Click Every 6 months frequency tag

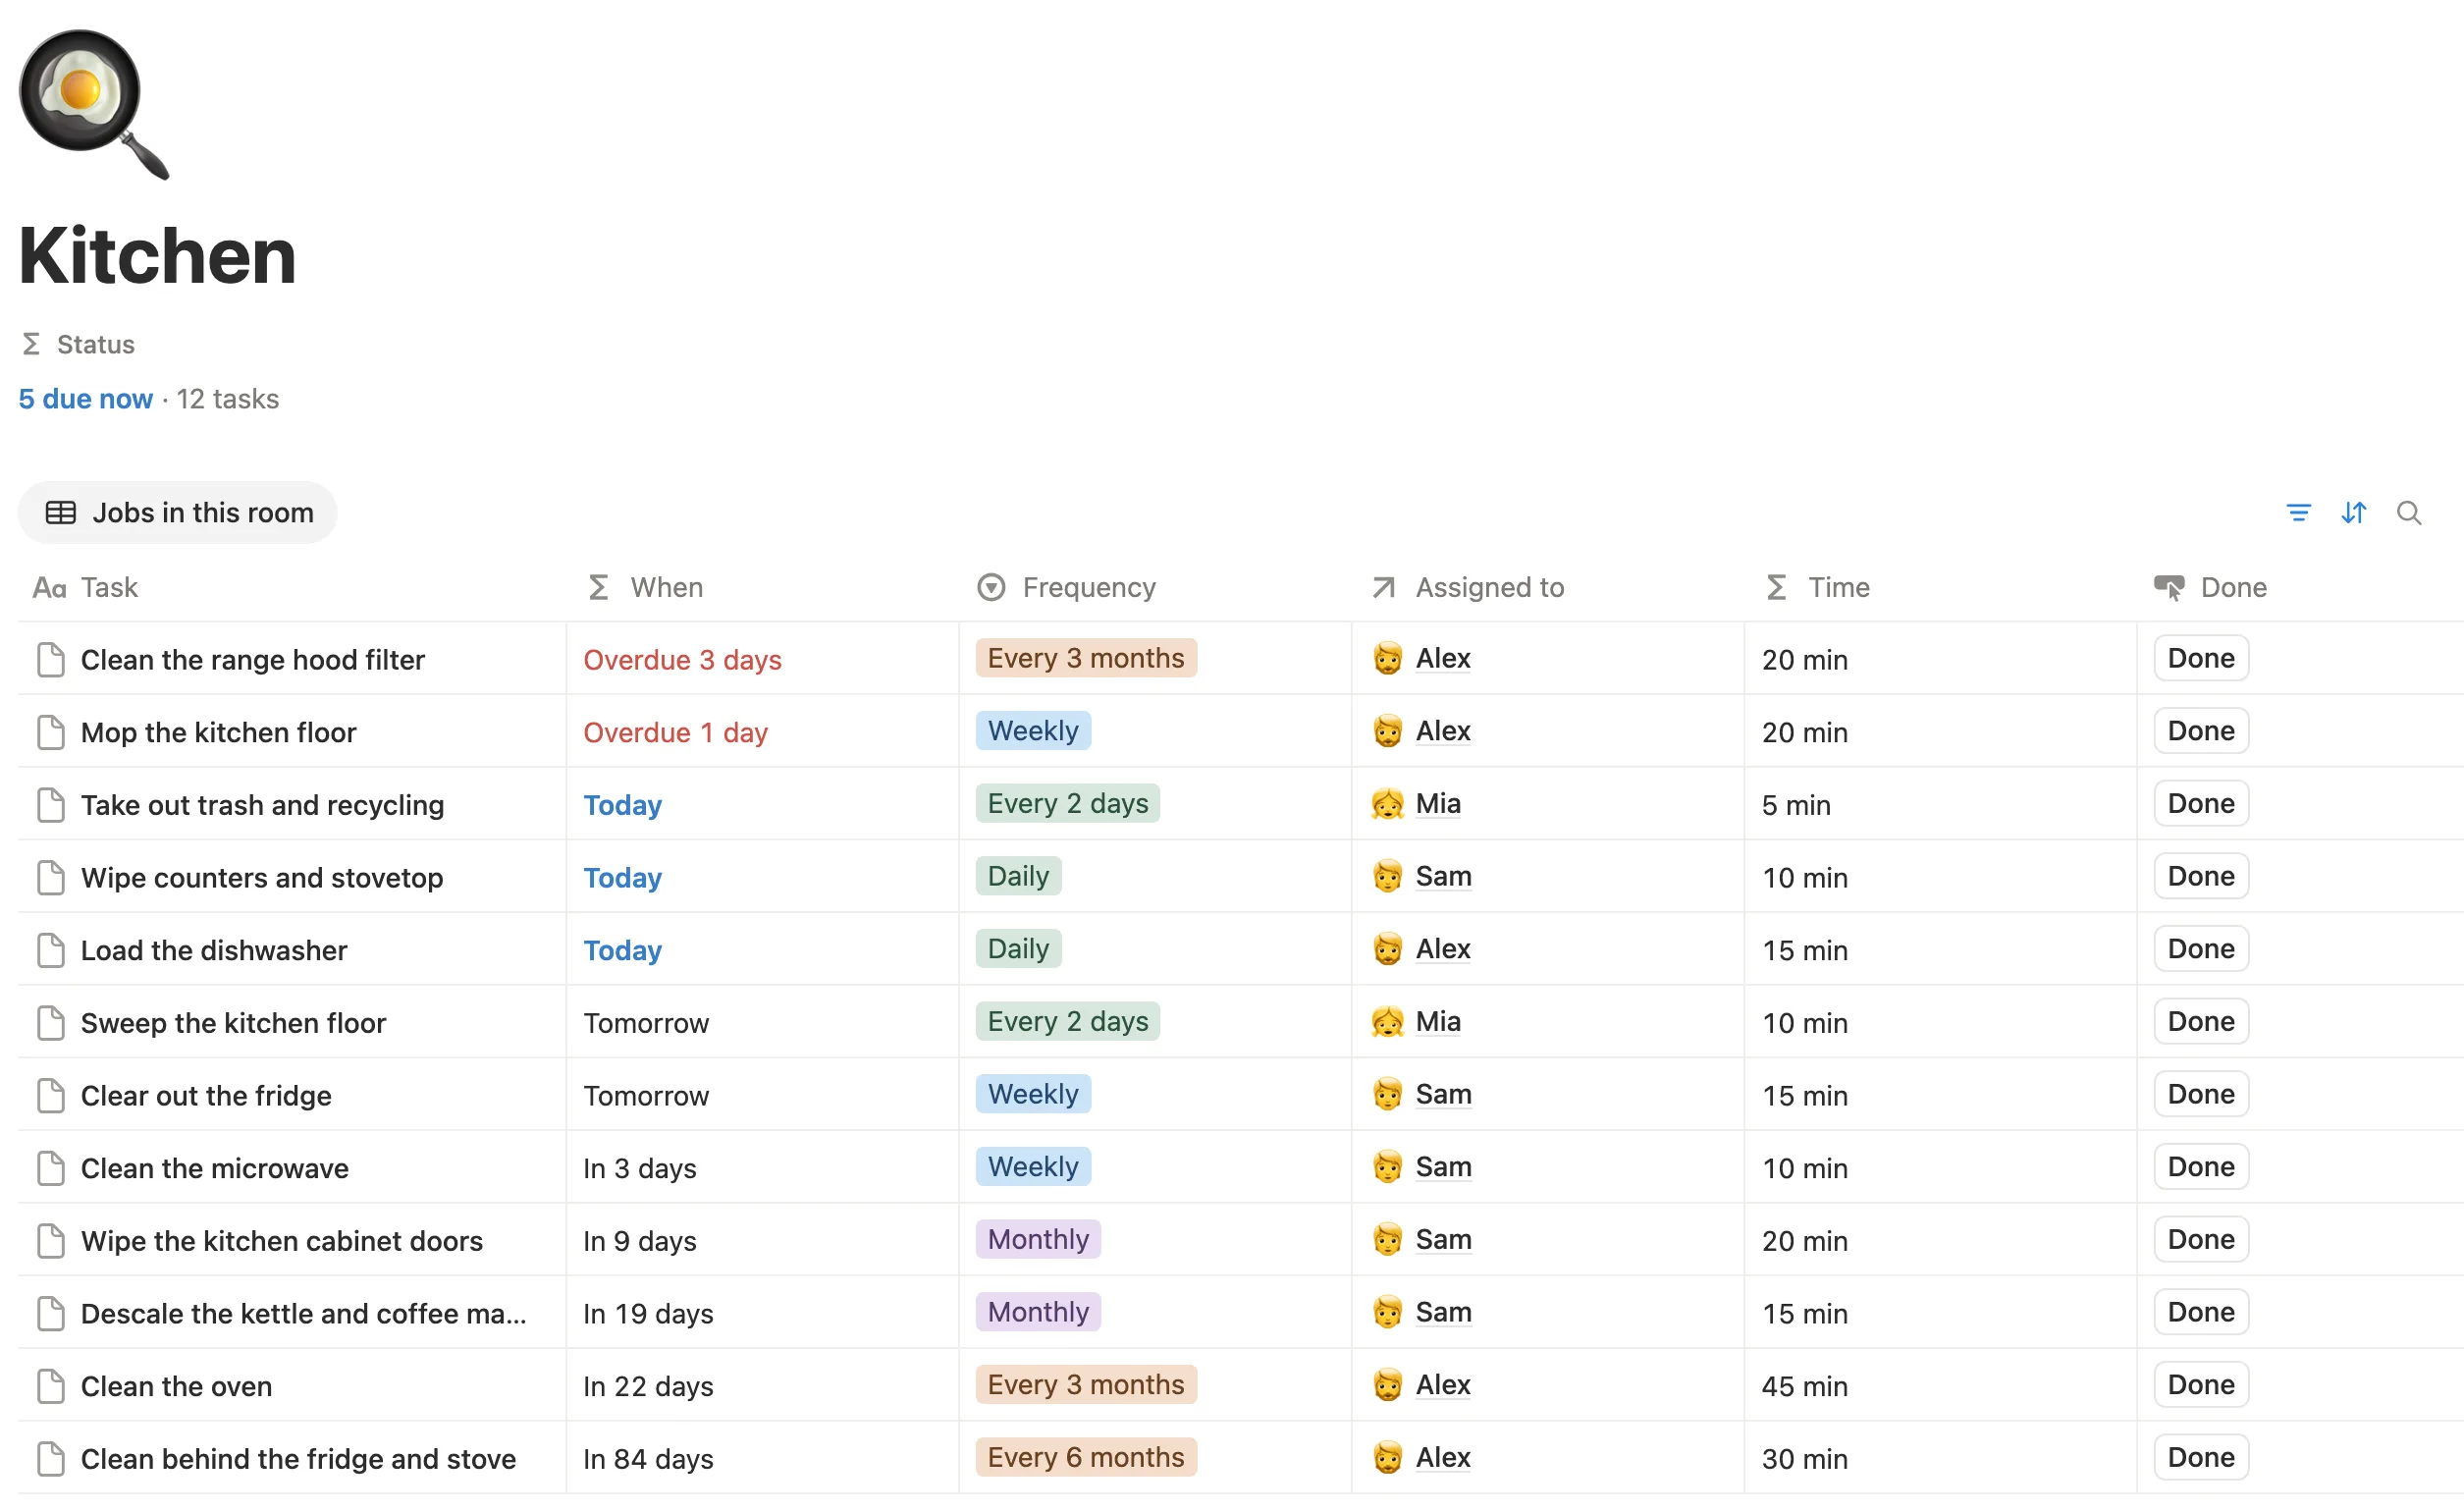[1086, 1457]
